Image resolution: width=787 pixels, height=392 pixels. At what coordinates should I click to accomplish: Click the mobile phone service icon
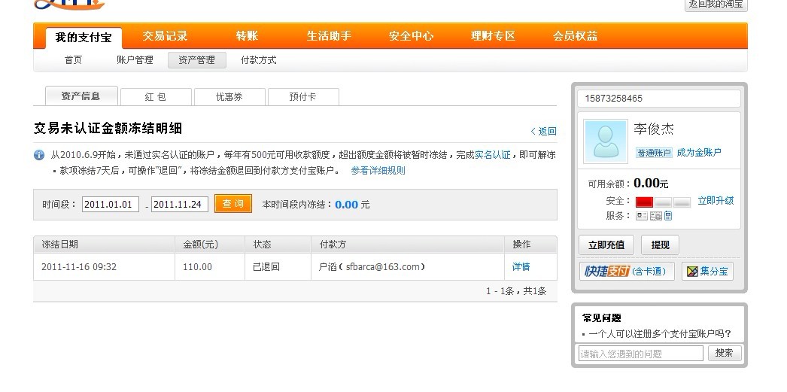(668, 216)
